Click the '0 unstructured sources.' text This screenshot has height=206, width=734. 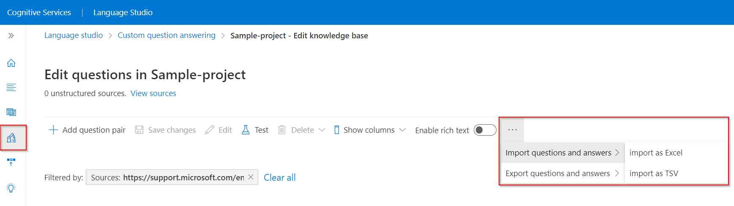point(85,94)
